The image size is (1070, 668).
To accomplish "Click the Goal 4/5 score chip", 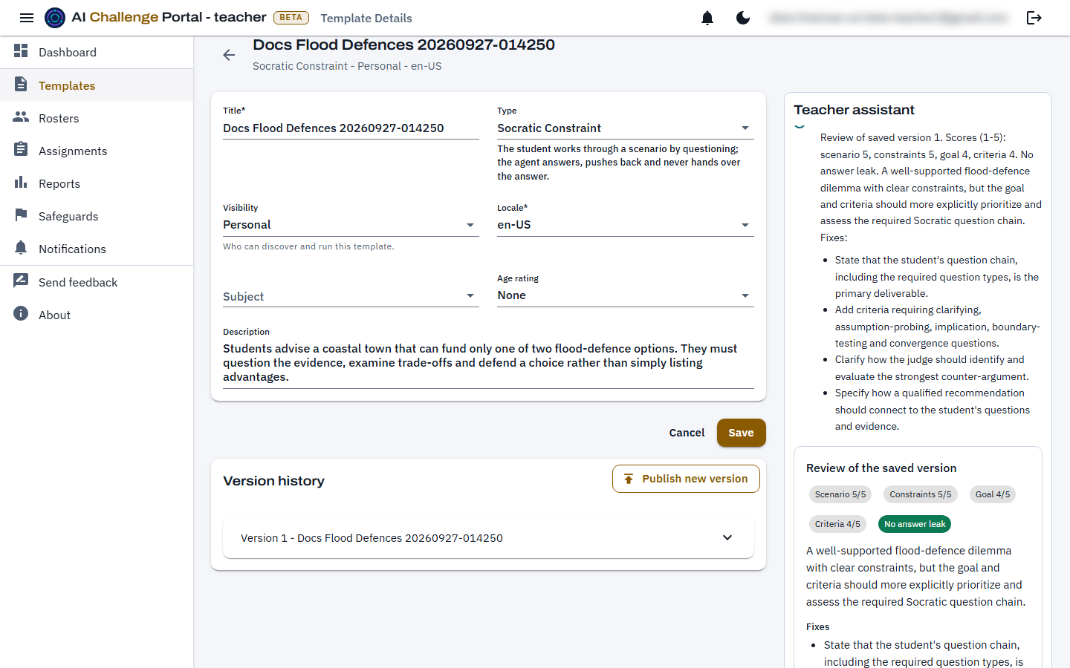I will (993, 494).
